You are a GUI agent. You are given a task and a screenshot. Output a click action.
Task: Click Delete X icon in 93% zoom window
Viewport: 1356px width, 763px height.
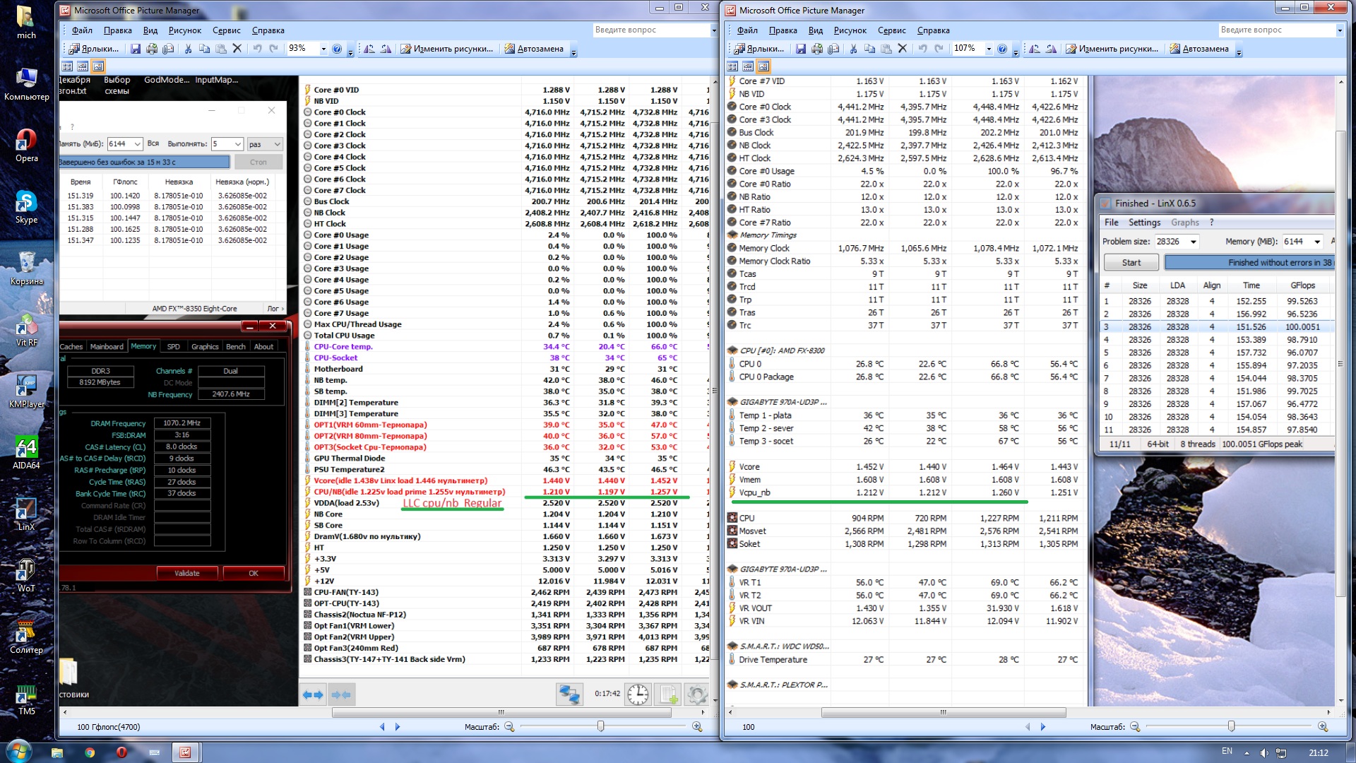[237, 49]
